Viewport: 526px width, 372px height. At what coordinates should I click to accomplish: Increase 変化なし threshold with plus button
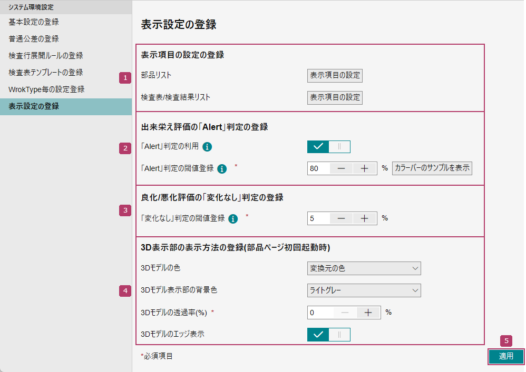point(365,218)
